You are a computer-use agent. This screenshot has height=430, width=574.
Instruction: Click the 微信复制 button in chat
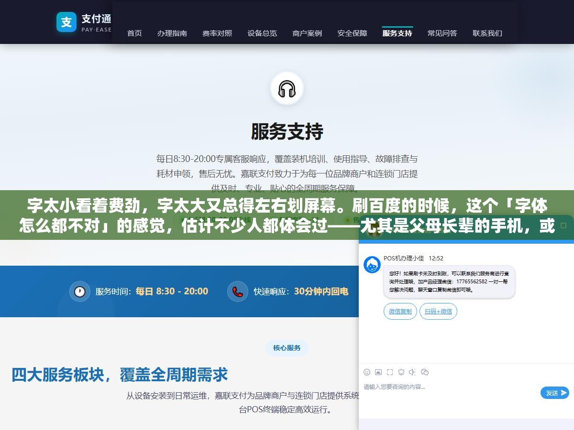click(400, 311)
